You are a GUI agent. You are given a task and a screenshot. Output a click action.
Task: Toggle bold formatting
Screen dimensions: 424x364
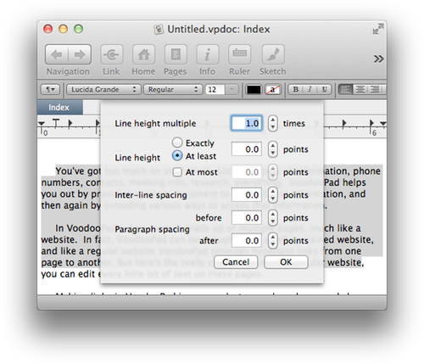(295, 90)
